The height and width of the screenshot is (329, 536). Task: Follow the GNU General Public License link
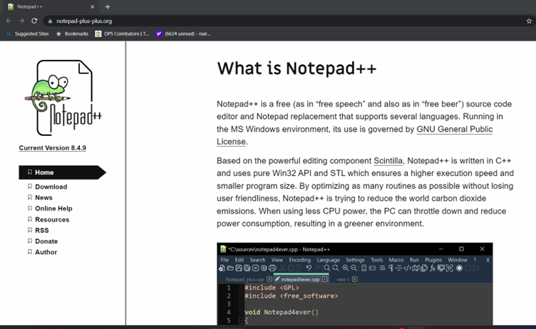pos(454,129)
